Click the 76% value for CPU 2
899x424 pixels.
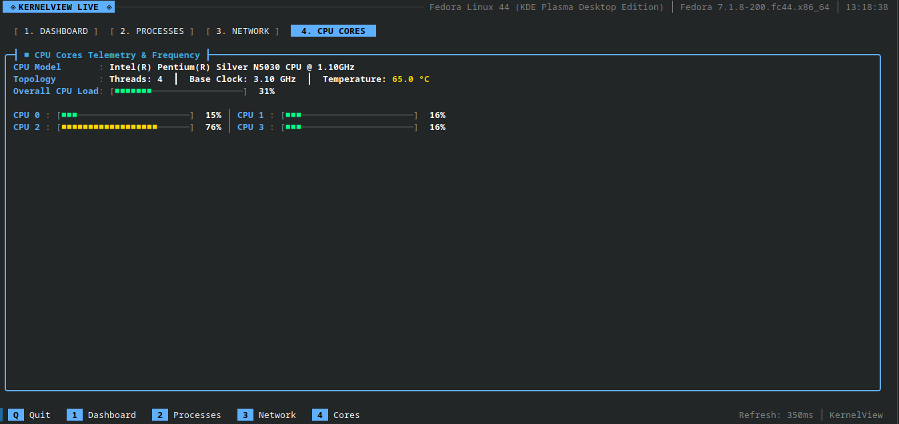(213, 127)
